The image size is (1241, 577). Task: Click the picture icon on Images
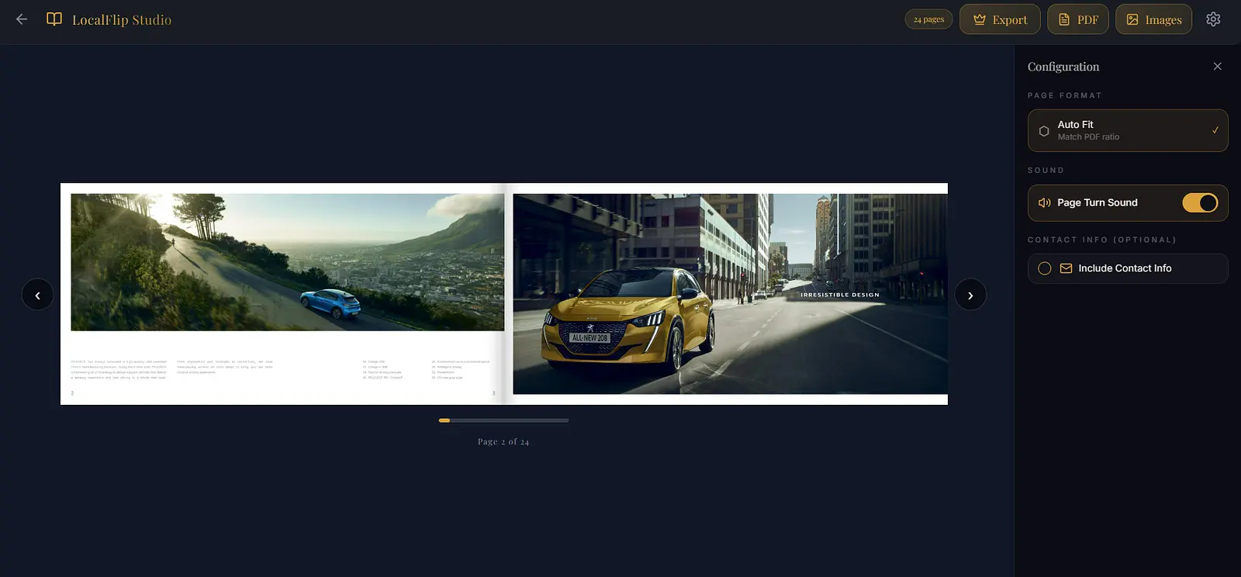(1132, 19)
